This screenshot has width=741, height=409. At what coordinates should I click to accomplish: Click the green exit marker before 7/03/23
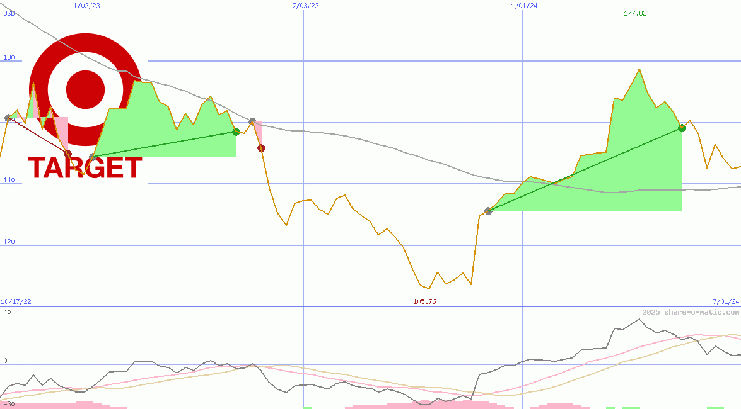(x=236, y=132)
